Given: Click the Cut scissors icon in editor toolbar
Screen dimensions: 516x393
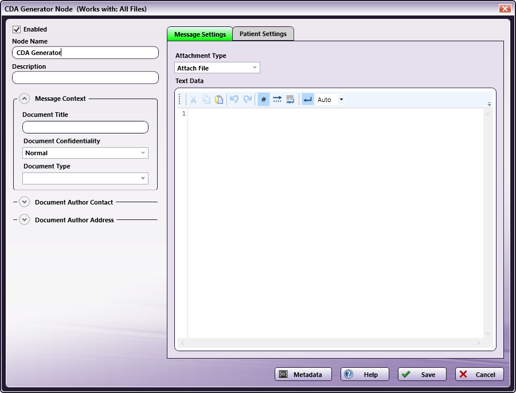Looking at the screenshot, I should tap(193, 100).
